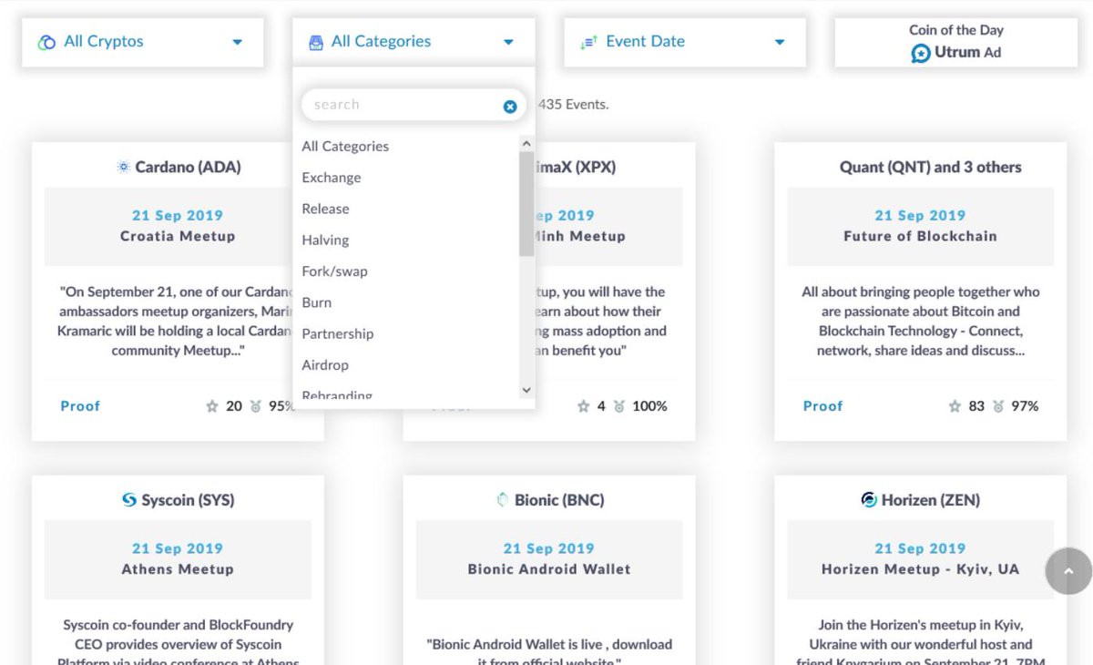The width and height of the screenshot is (1093, 665).
Task: Click the scroll-to-top round button
Action: point(1069,572)
